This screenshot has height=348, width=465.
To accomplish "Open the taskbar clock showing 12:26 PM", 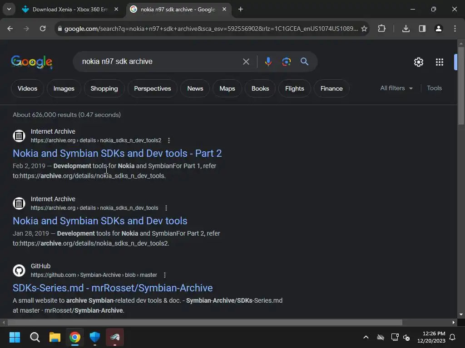I will (431, 337).
